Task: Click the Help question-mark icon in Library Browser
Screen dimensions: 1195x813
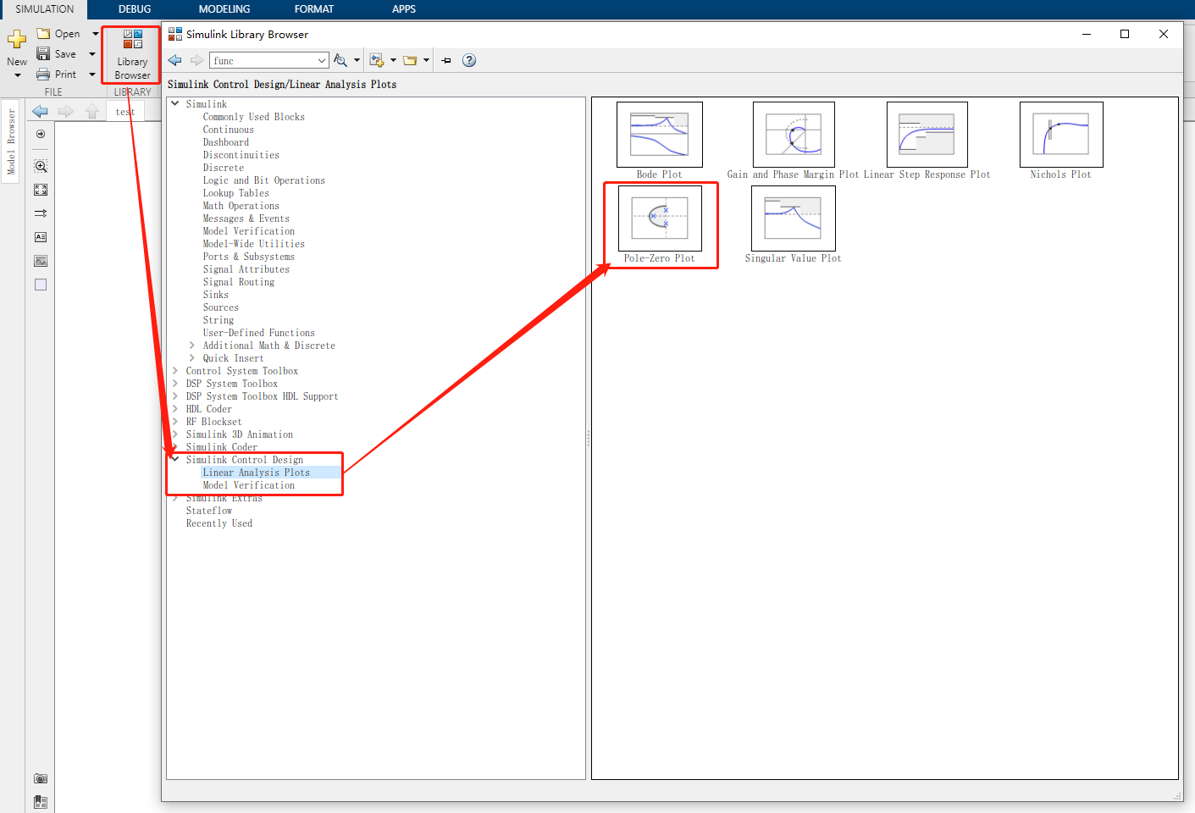Action: pos(468,60)
